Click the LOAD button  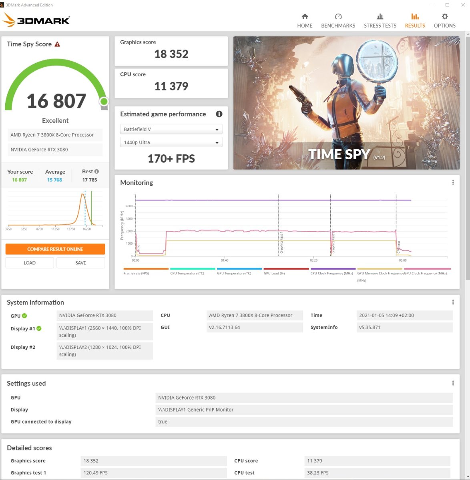click(x=30, y=263)
